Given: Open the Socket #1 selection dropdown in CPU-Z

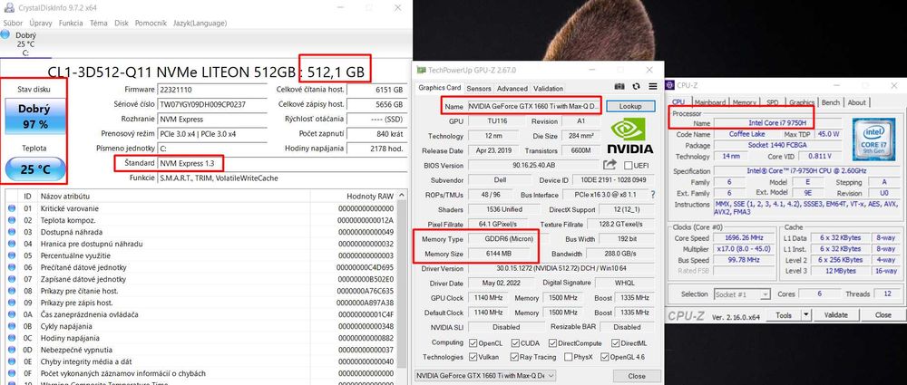Looking at the screenshot, I should (x=742, y=294).
